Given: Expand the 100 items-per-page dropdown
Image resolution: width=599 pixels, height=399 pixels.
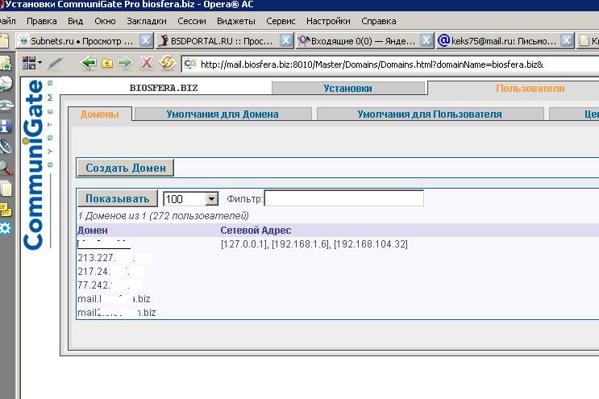Looking at the screenshot, I should click(x=212, y=199).
